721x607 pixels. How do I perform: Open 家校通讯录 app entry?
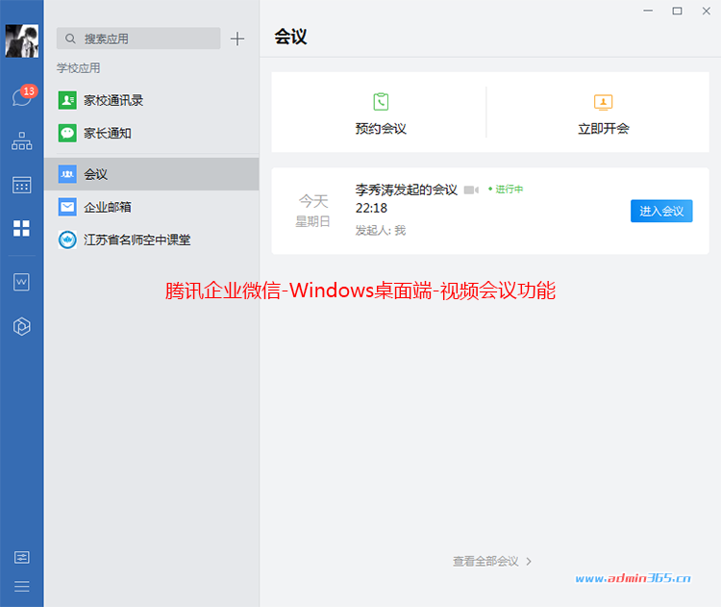tap(151, 100)
